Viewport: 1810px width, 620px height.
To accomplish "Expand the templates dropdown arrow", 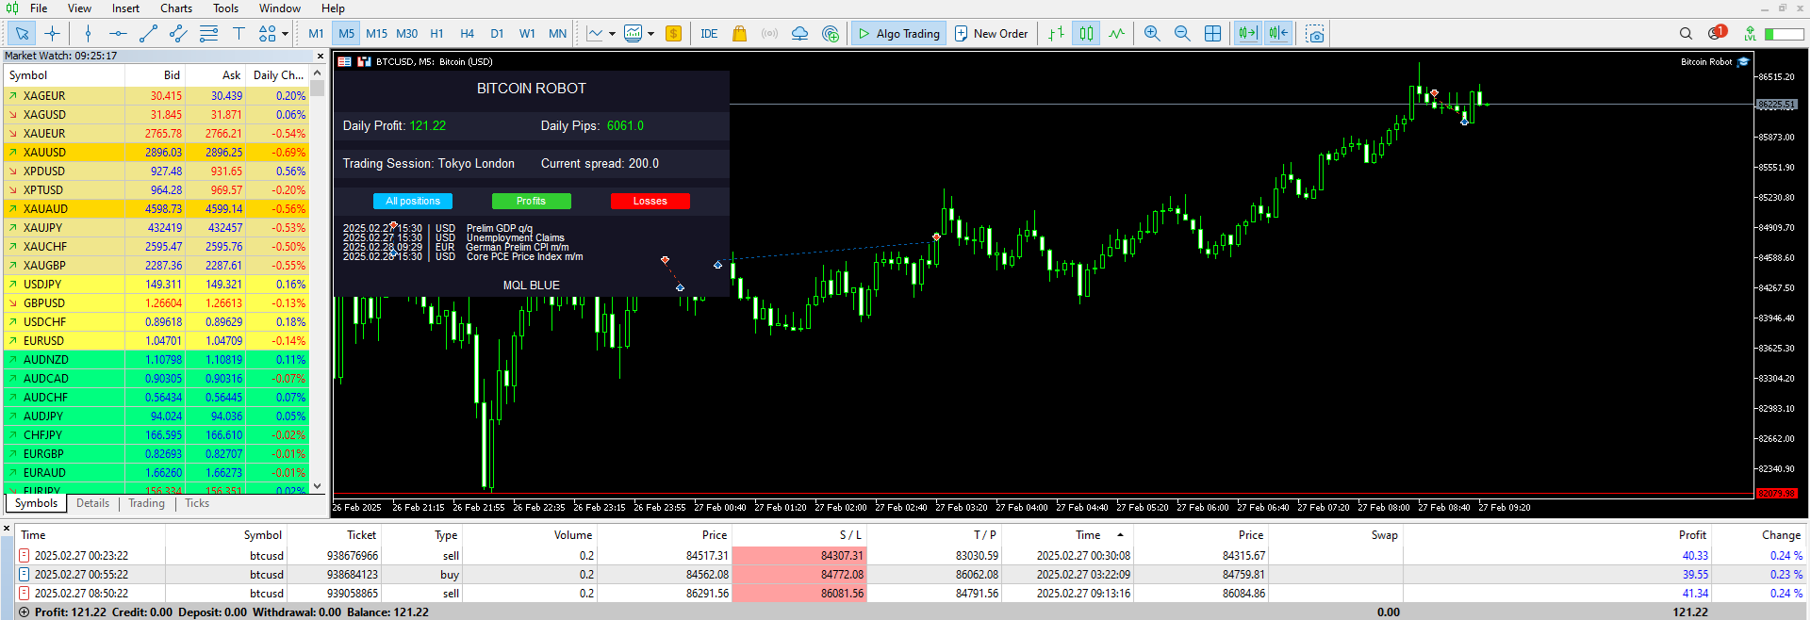I will [x=650, y=34].
